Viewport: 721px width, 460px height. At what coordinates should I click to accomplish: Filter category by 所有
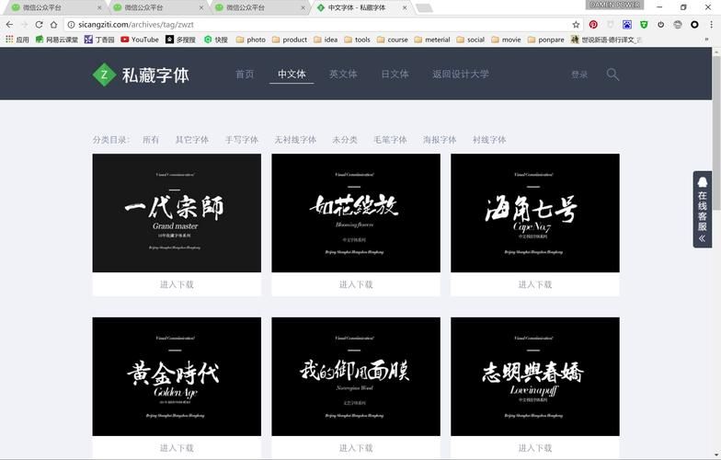151,140
